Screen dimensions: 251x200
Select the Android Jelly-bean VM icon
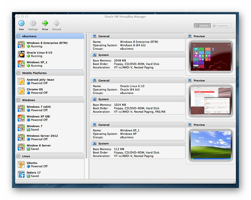[21, 82]
